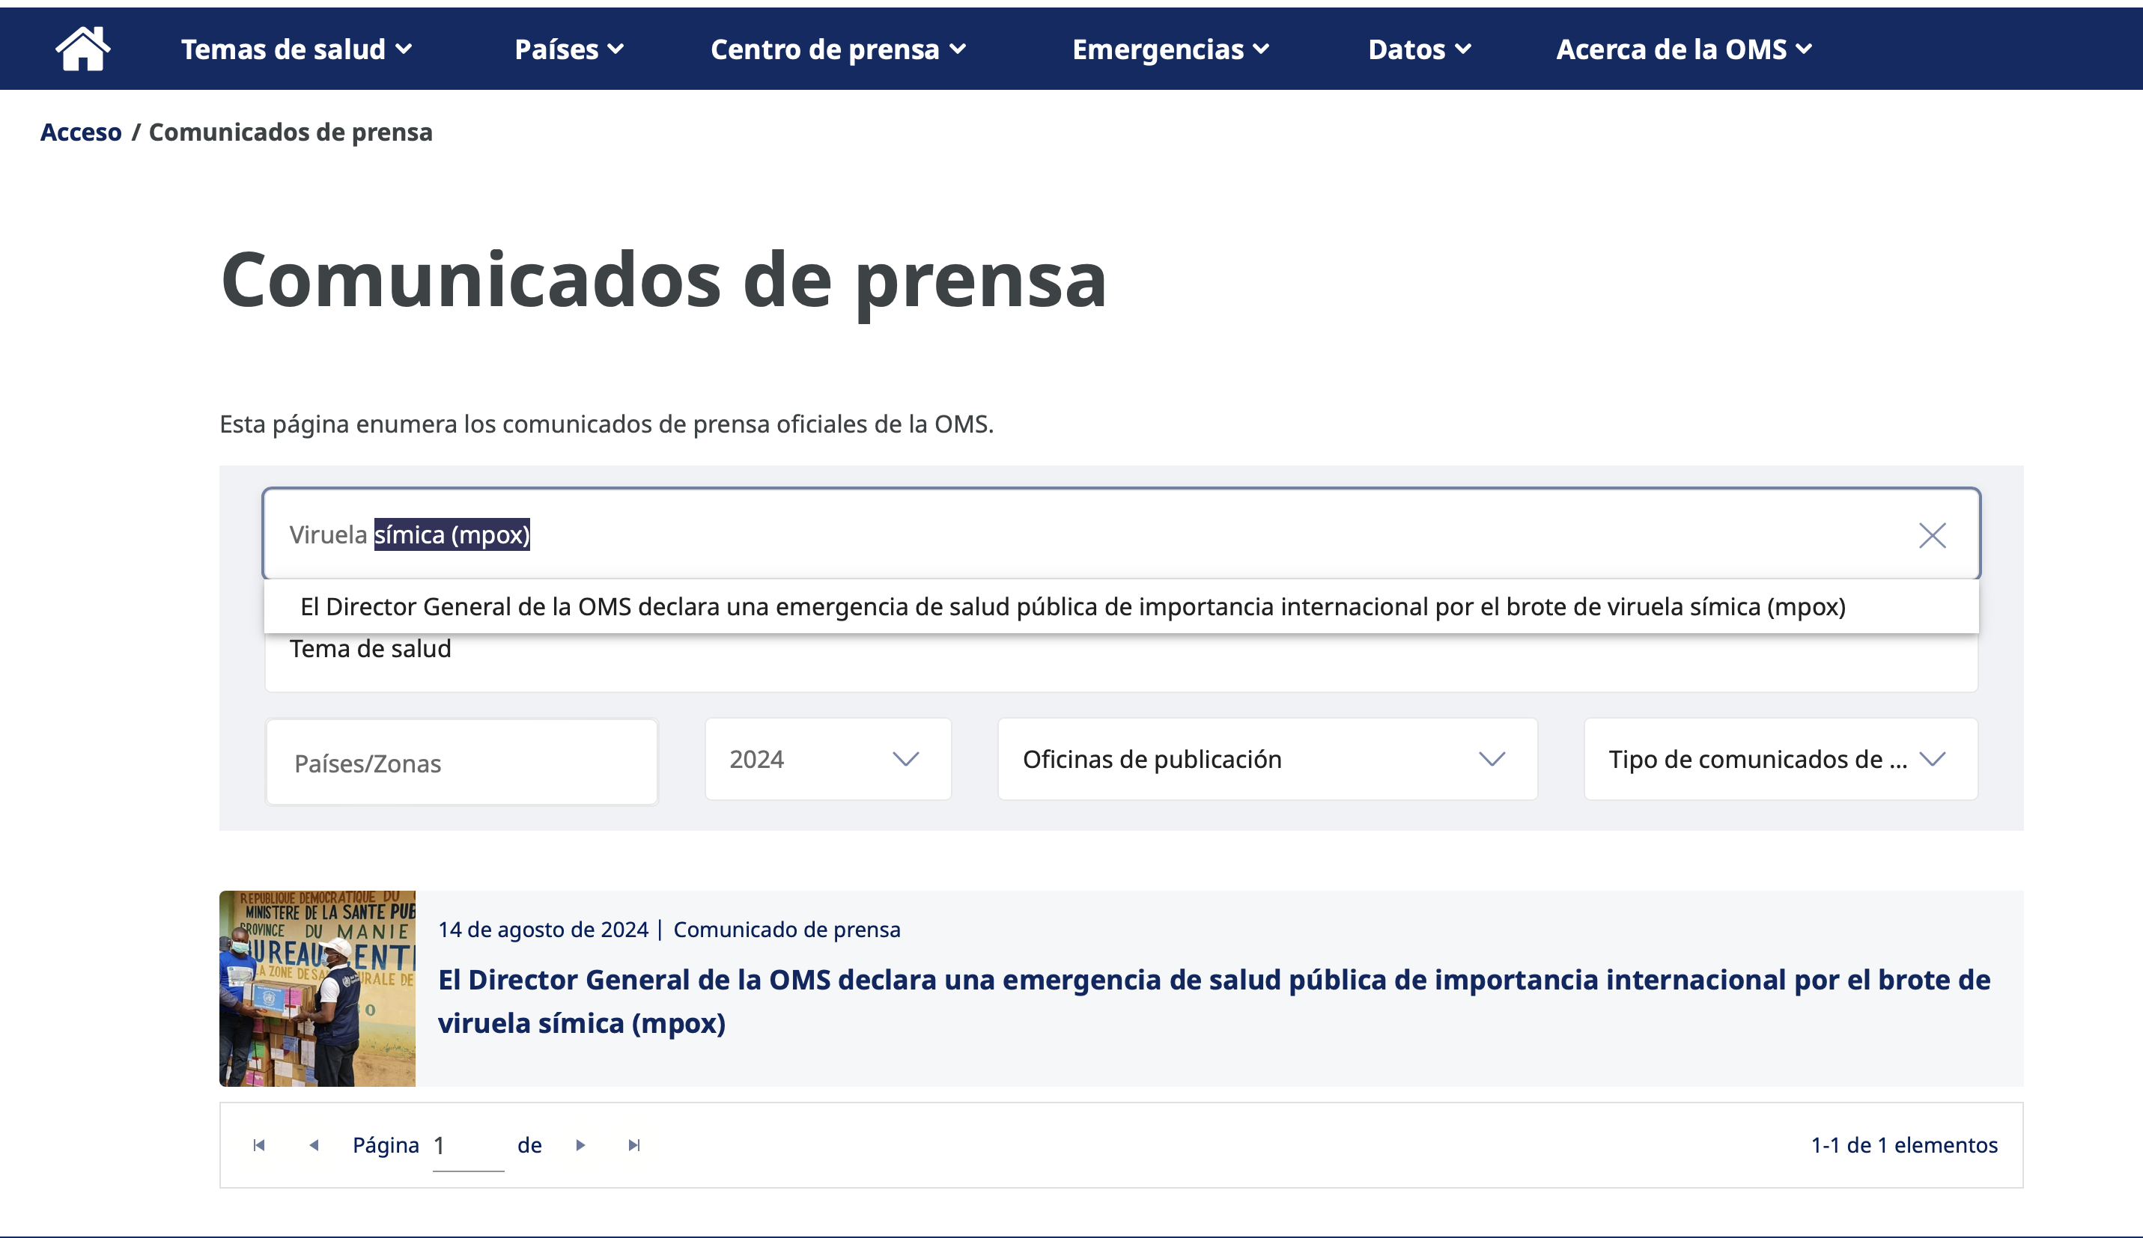Open the Países menu
This screenshot has height=1238, width=2143.
569,49
